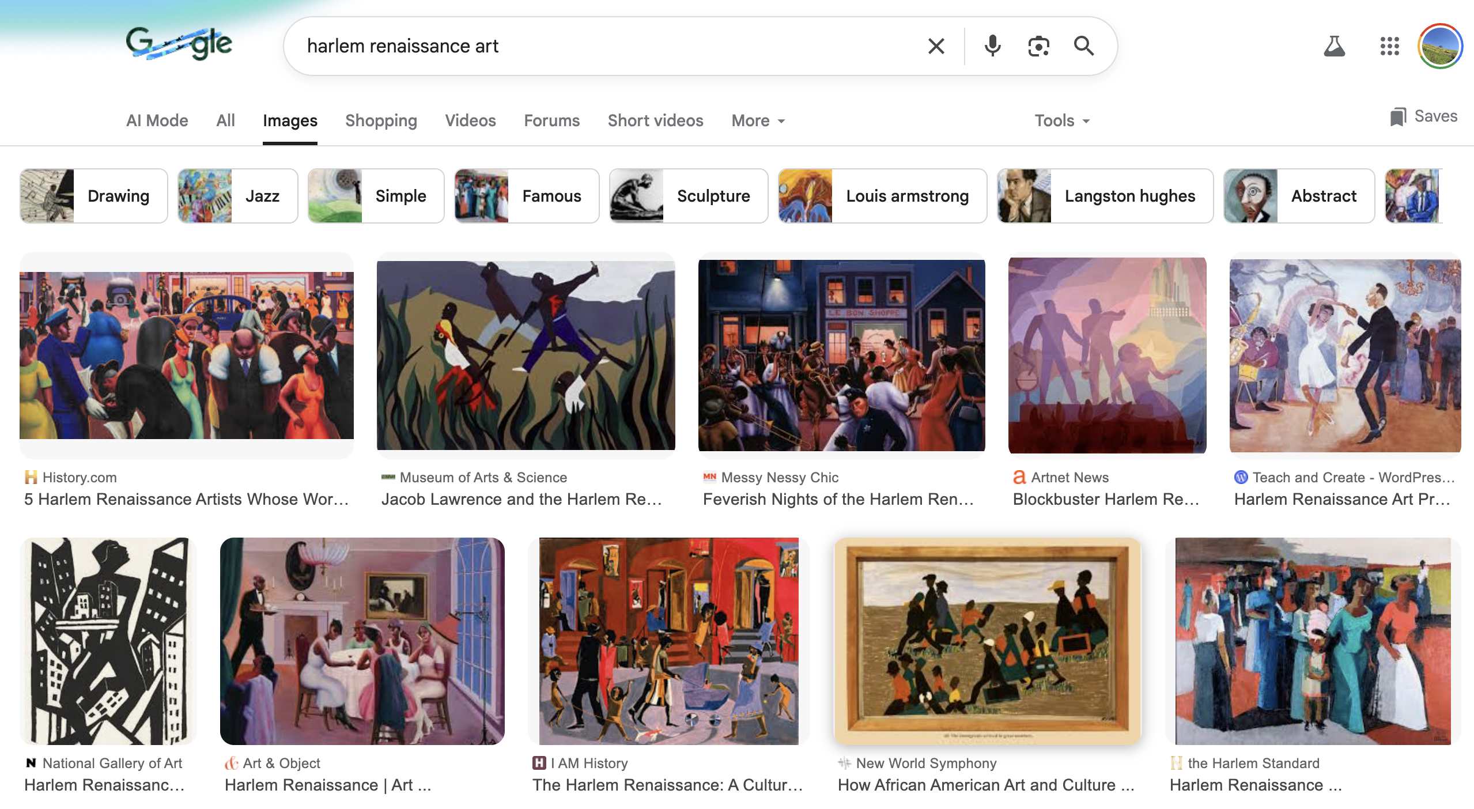1474x809 pixels.
Task: Select the Langston hughes filter chip
Action: [1105, 196]
